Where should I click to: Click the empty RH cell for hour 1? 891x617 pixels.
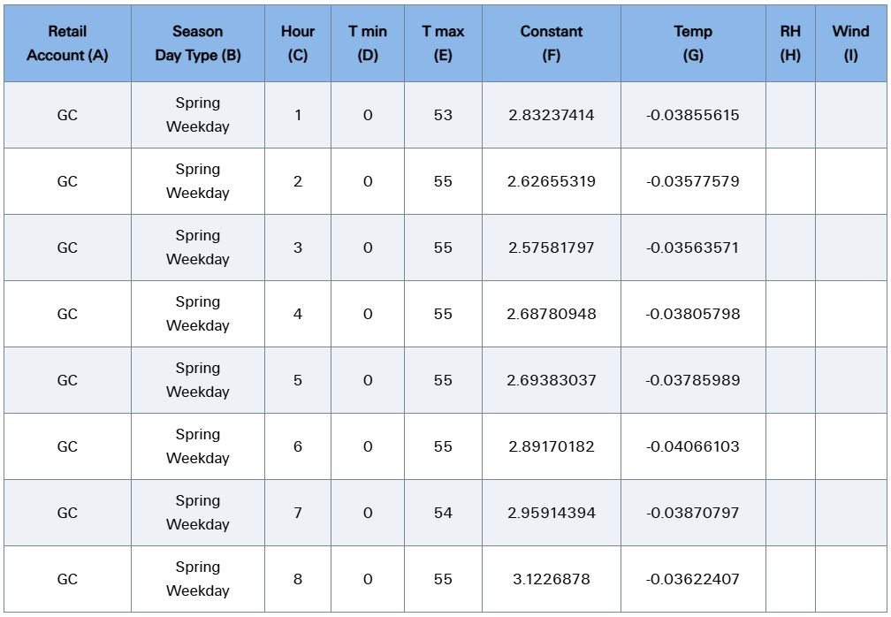tap(790, 115)
